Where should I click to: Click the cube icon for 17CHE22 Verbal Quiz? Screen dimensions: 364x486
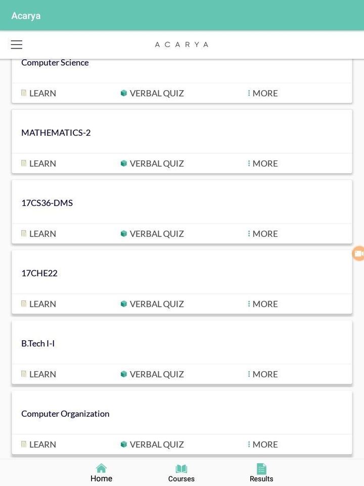(x=124, y=304)
